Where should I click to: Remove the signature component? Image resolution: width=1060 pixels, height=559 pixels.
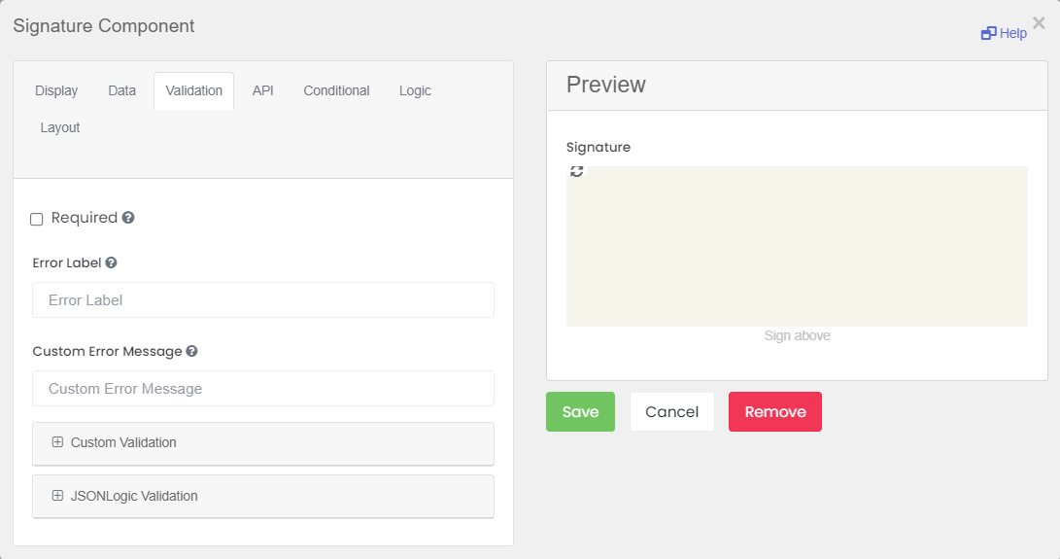775,411
